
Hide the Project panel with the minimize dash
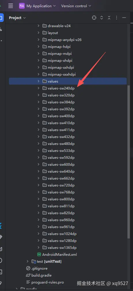click(124, 18)
